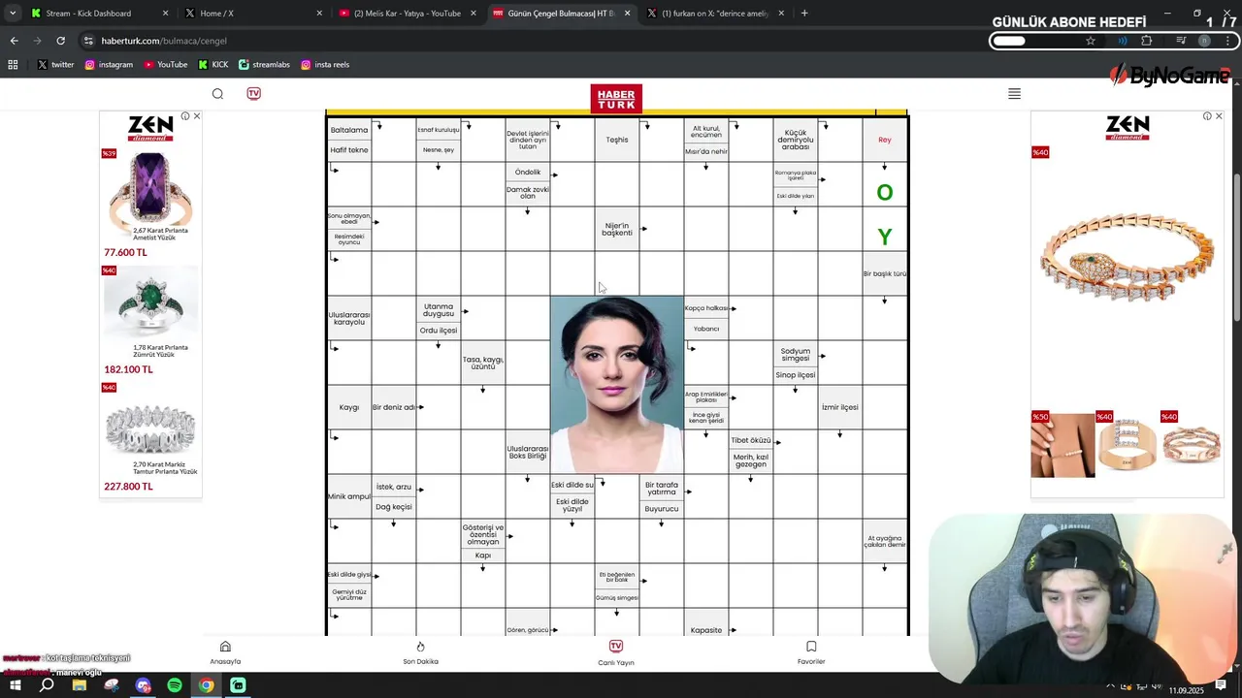Click the Uluslararası karayolu clue

tap(349, 318)
